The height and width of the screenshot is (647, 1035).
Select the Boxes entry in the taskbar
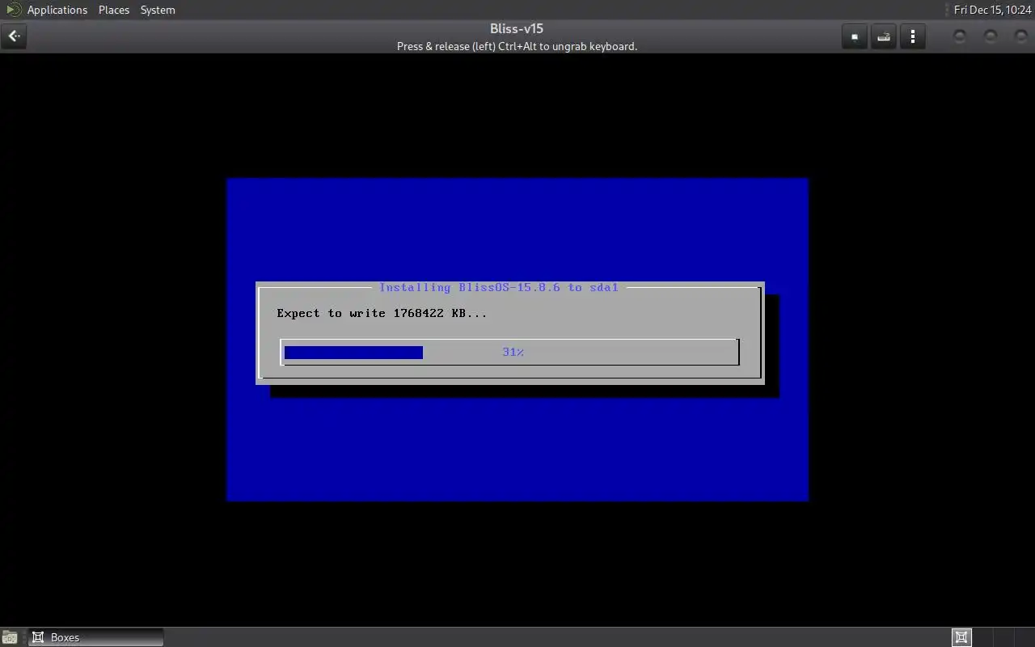click(96, 637)
